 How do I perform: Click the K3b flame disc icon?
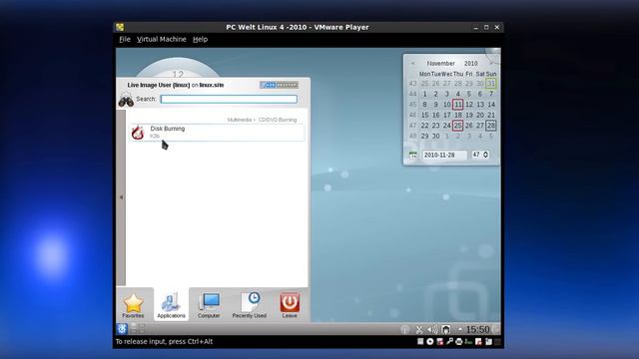pyautogui.click(x=138, y=133)
